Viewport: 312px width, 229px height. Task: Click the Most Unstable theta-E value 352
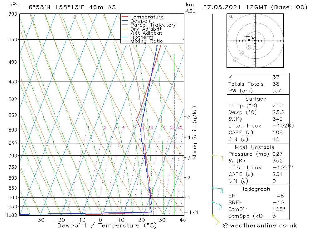click(278, 161)
